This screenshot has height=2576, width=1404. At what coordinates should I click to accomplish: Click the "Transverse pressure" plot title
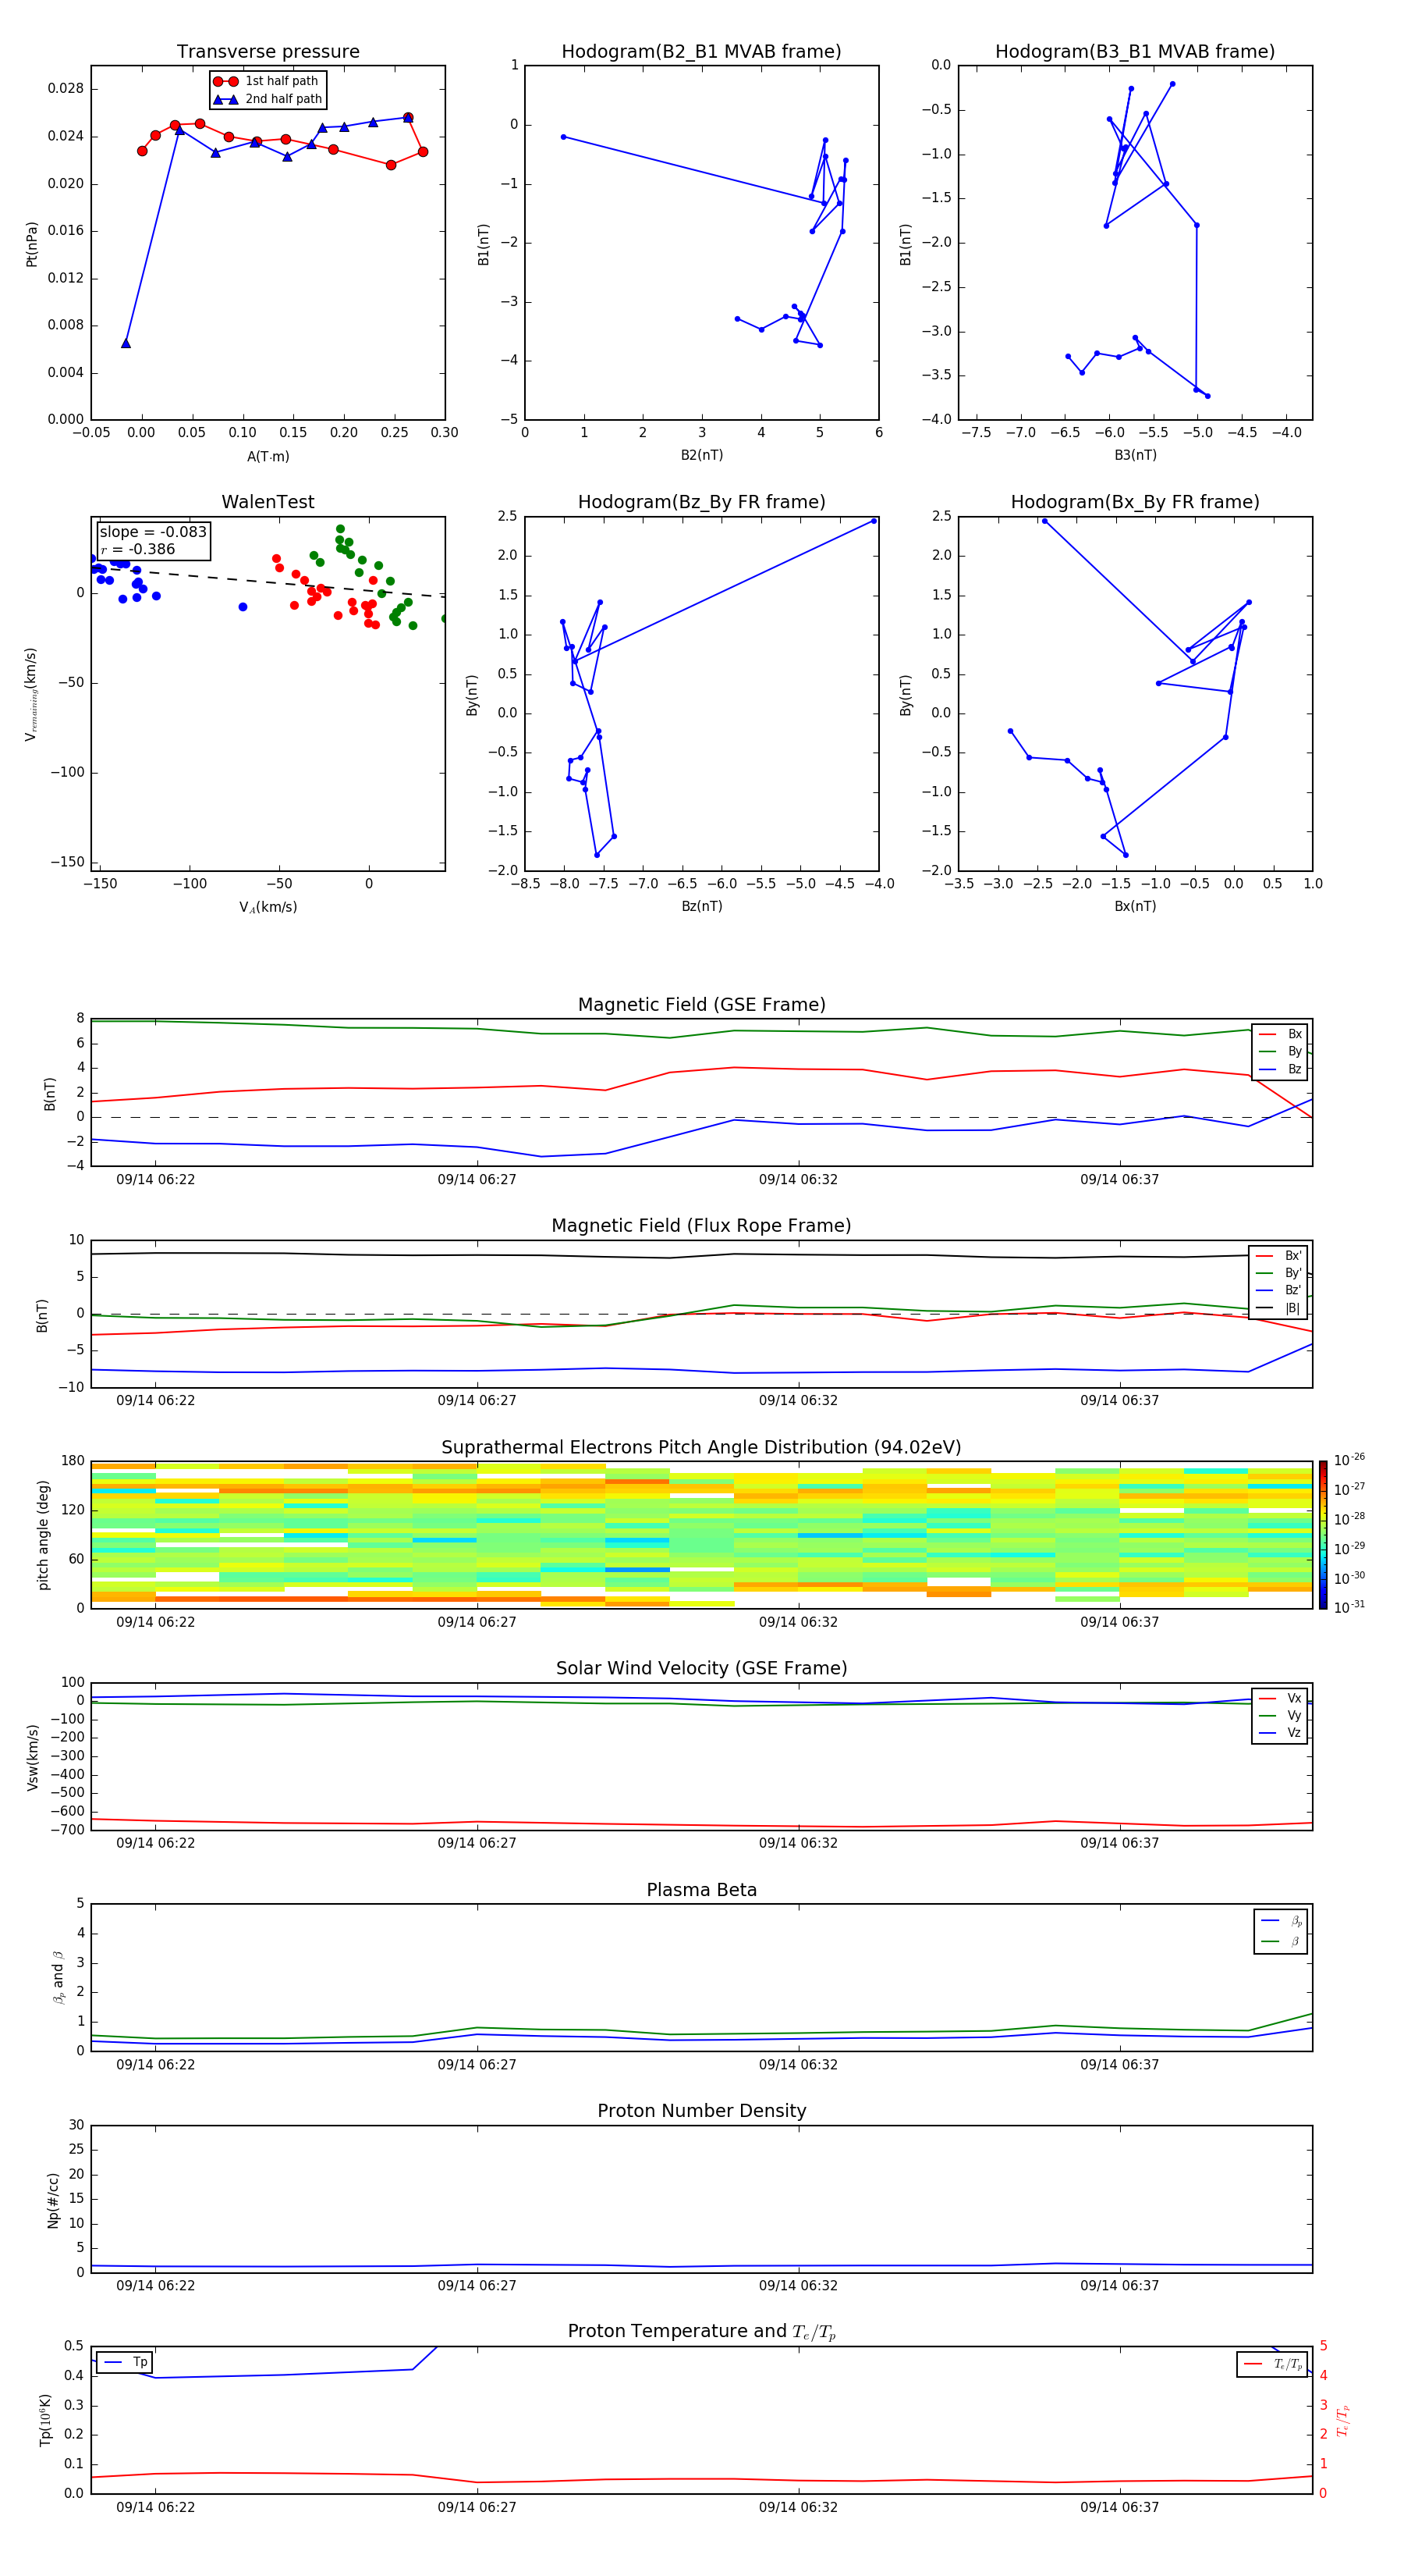coord(268,52)
